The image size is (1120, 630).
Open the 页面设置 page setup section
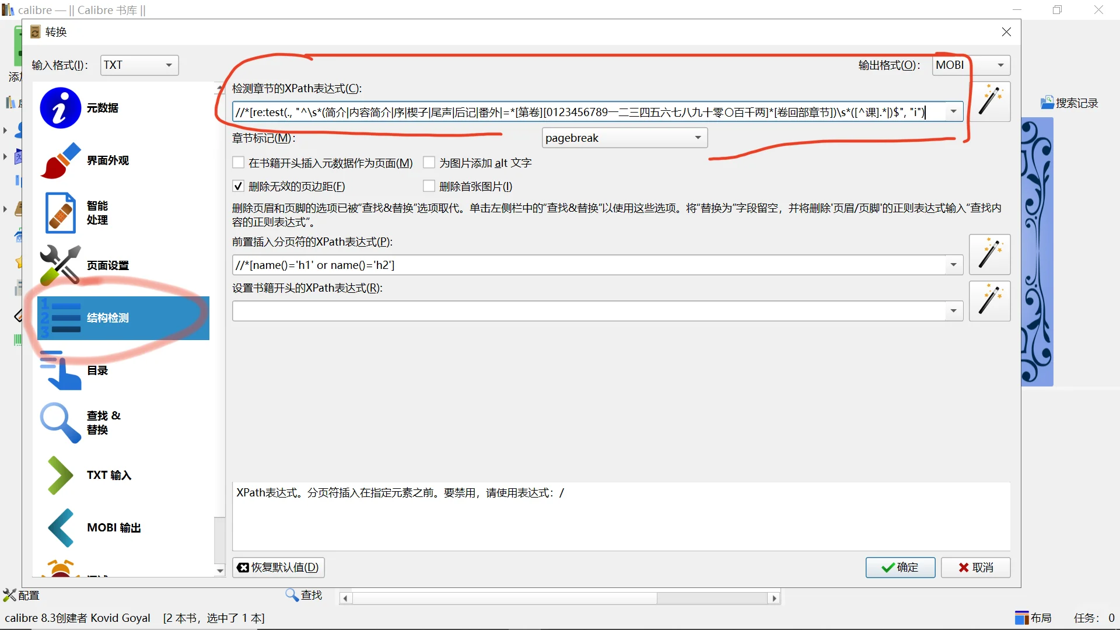tap(123, 265)
